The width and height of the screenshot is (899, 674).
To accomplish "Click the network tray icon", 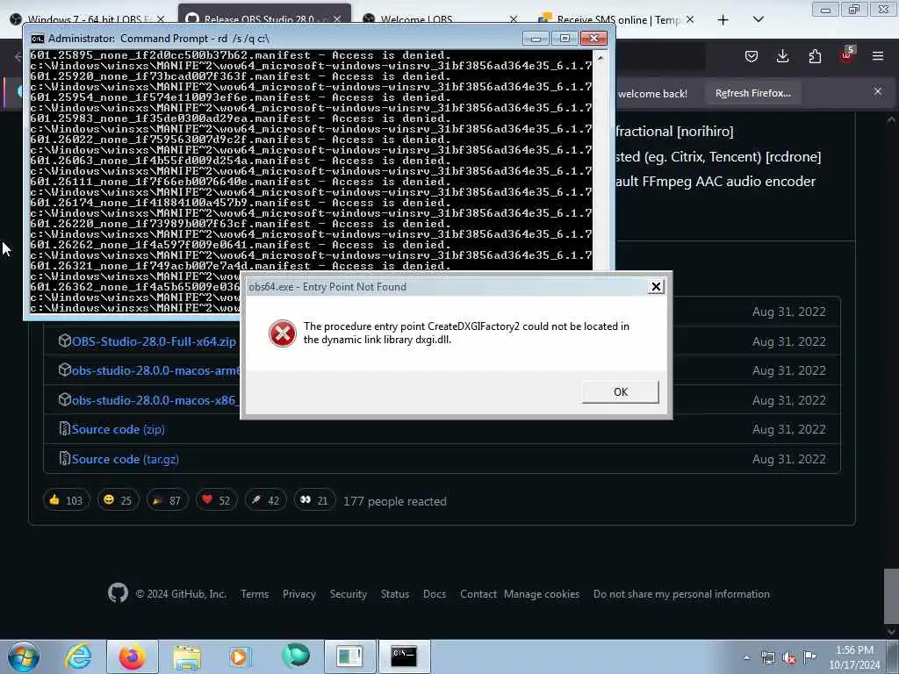I will (768, 657).
